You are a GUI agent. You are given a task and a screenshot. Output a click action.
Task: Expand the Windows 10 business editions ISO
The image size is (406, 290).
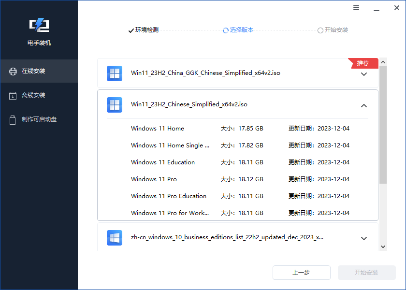(x=364, y=238)
